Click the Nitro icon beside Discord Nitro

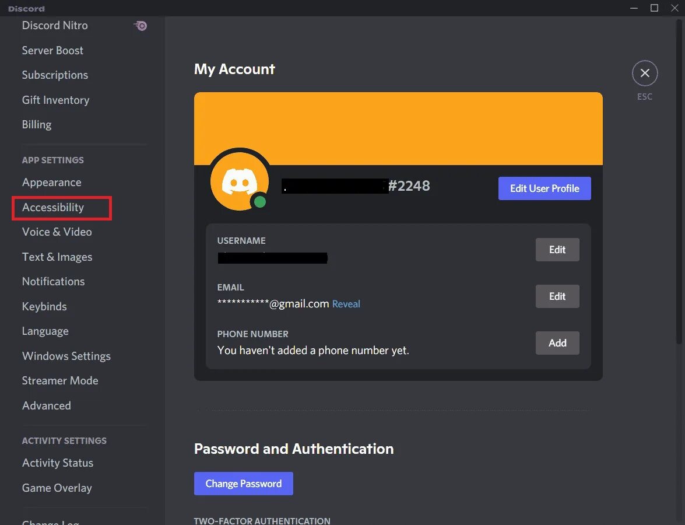click(x=140, y=26)
